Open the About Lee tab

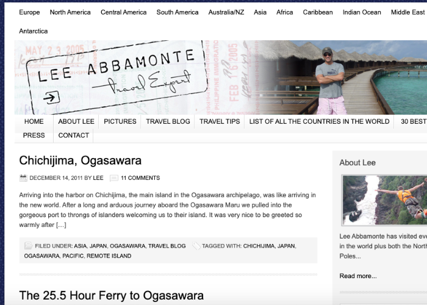pos(76,121)
